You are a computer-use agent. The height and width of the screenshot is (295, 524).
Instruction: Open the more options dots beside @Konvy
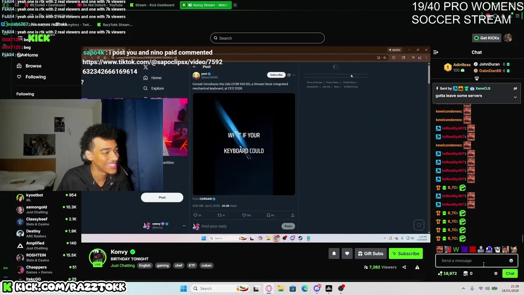point(184,226)
